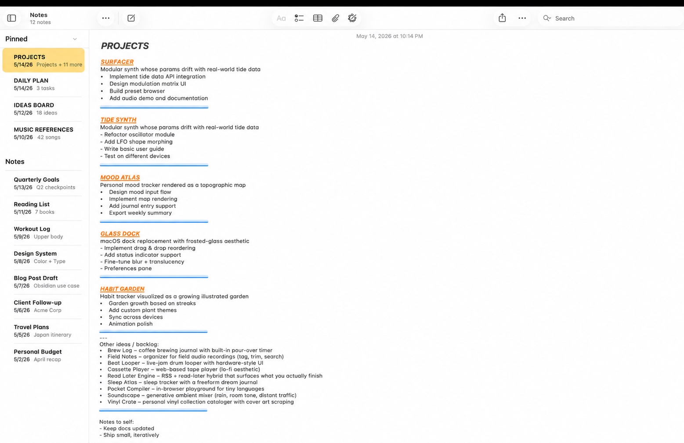Click 'Write basic user guide' line
The width and height of the screenshot is (684, 443).
click(x=132, y=149)
